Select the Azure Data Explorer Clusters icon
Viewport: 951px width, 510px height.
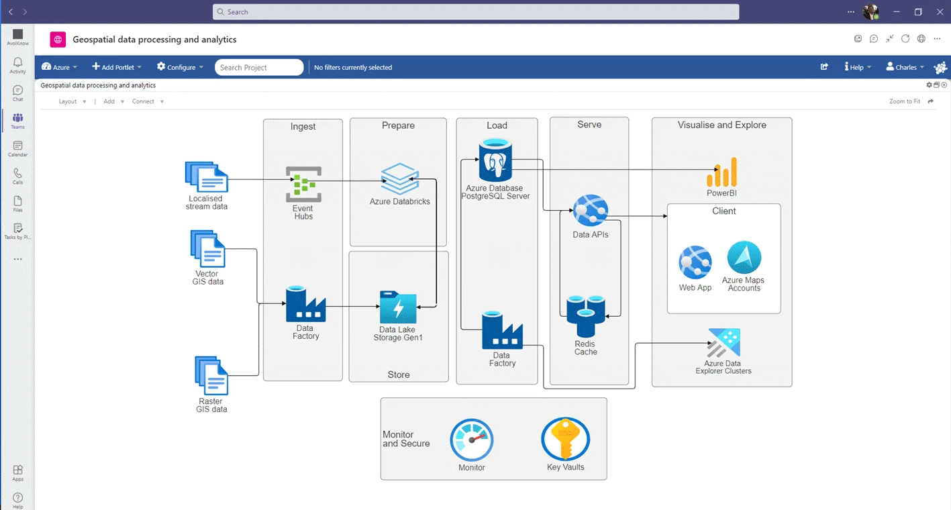[x=723, y=343]
